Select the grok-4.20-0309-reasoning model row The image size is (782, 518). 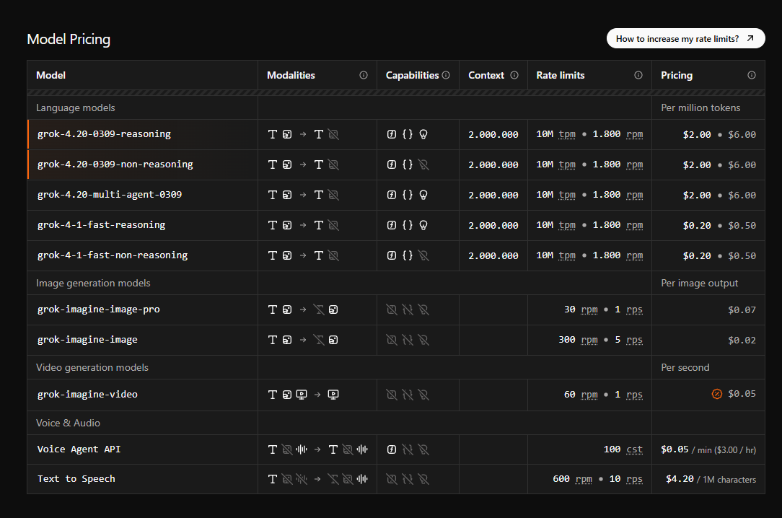click(x=396, y=134)
